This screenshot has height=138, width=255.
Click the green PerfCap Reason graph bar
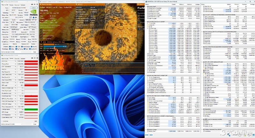click(x=31, y=109)
